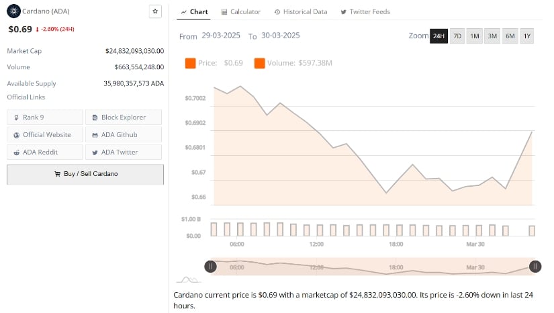Click the Cardano logo icon
The width and height of the screenshot is (554, 313).
click(13, 11)
